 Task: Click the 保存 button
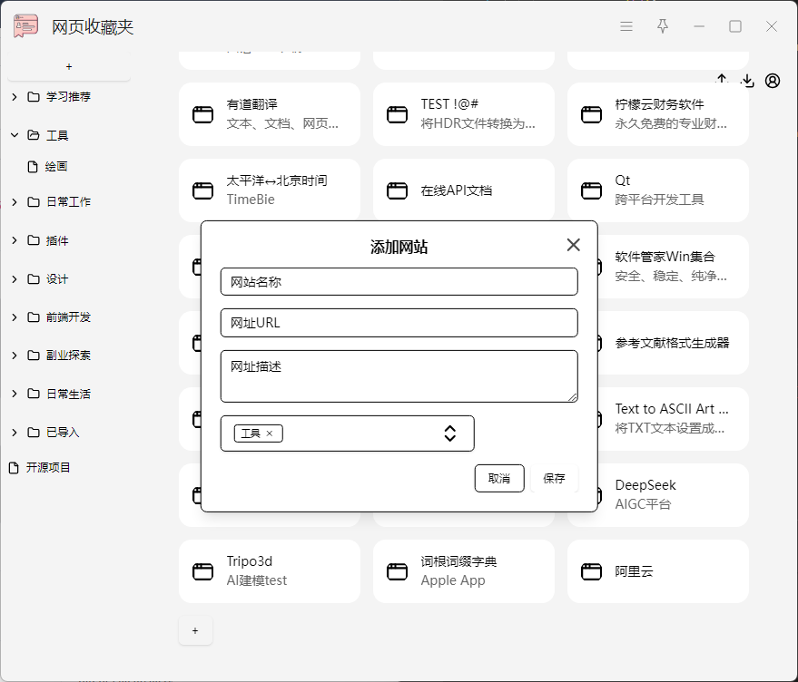(x=554, y=478)
